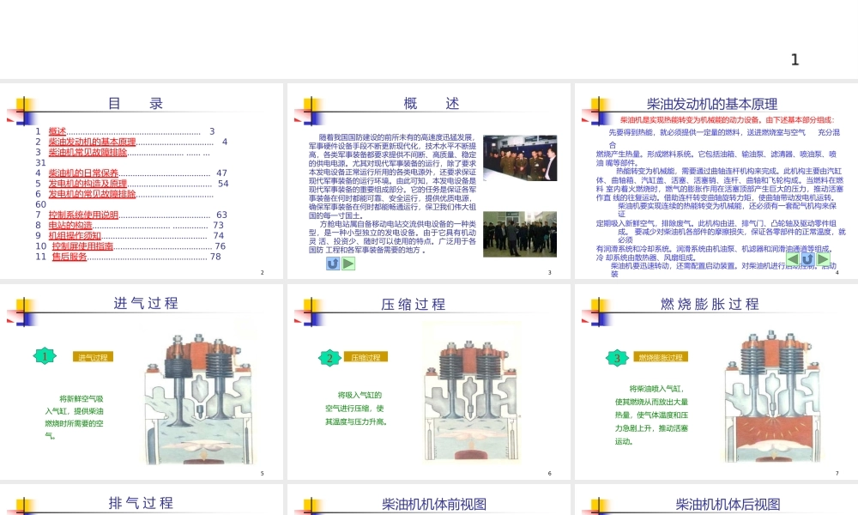
Task: Click the combustion engine cutaway with red chamber
Action: [x=773, y=397]
